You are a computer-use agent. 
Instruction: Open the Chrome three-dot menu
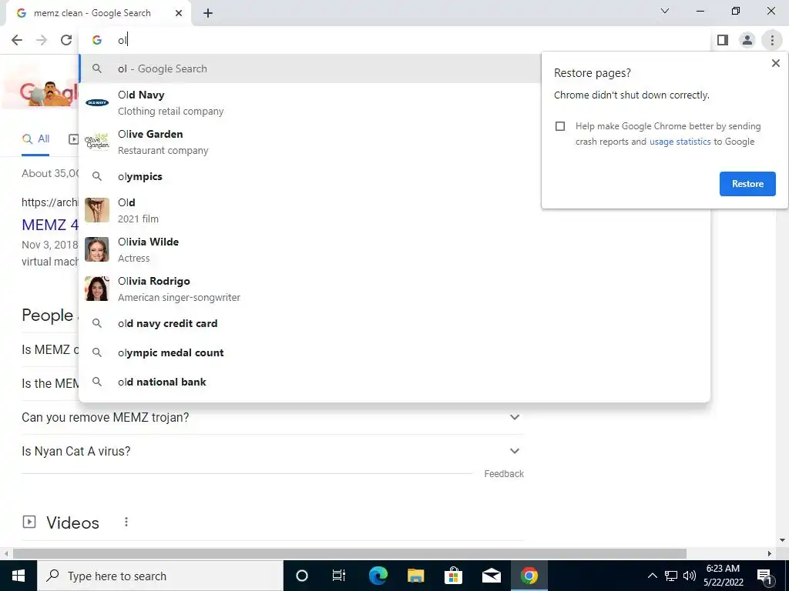coord(772,40)
